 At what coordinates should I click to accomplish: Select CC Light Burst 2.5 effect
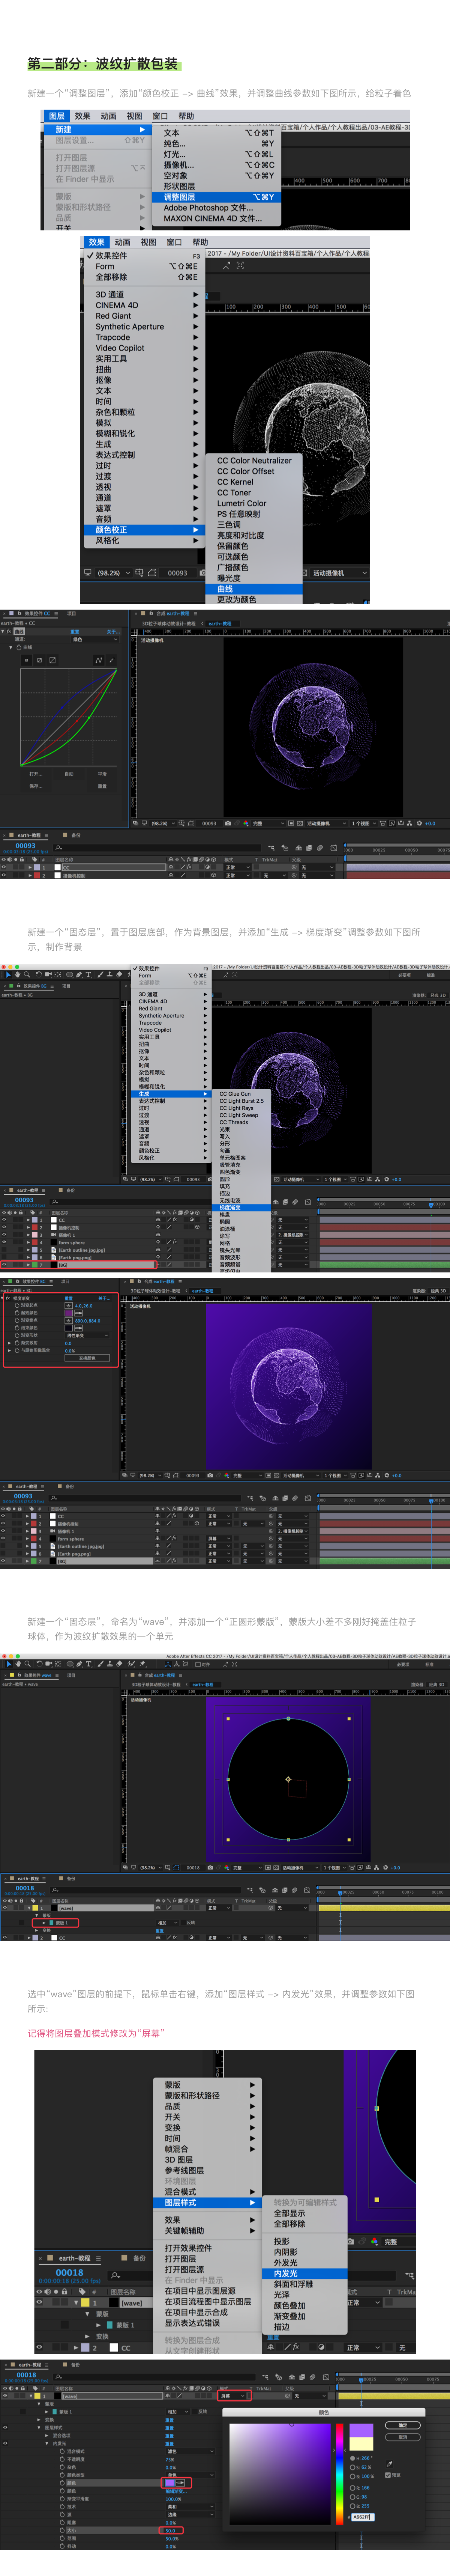pyautogui.click(x=241, y=1101)
